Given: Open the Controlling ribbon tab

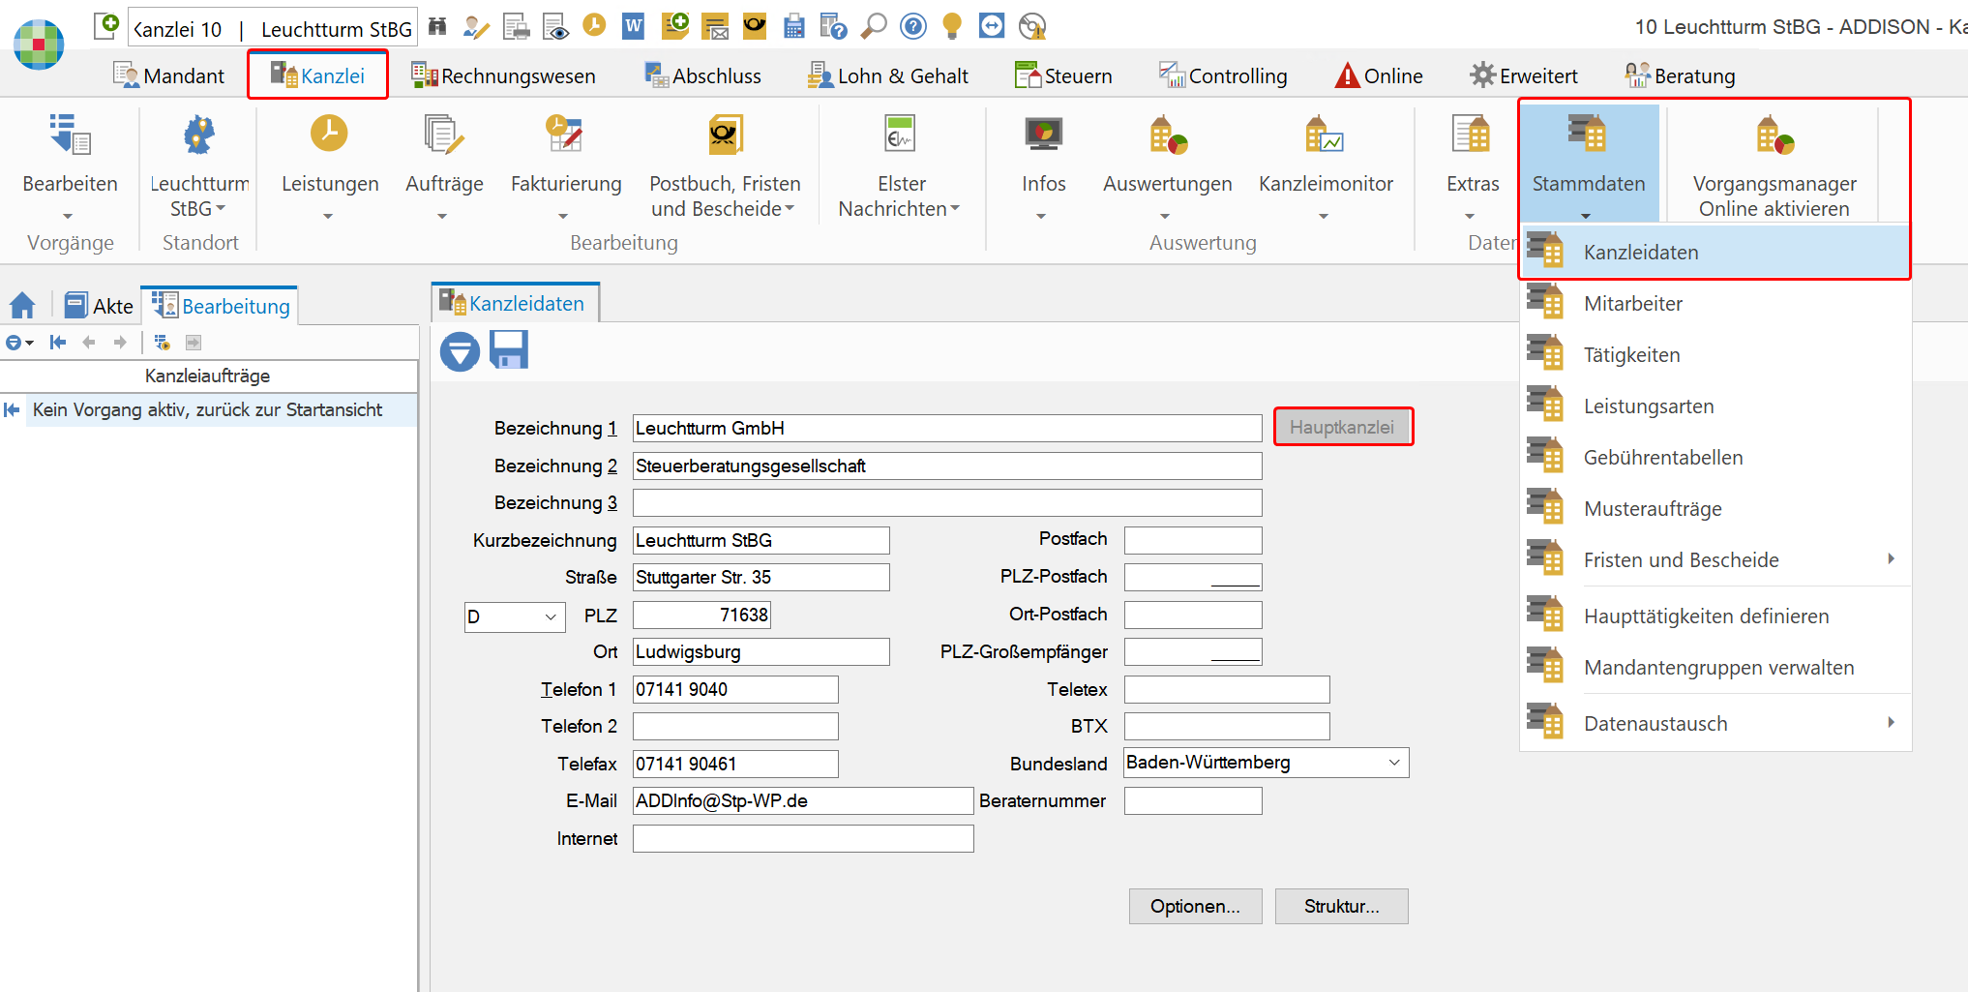Looking at the screenshot, I should click(x=1223, y=75).
